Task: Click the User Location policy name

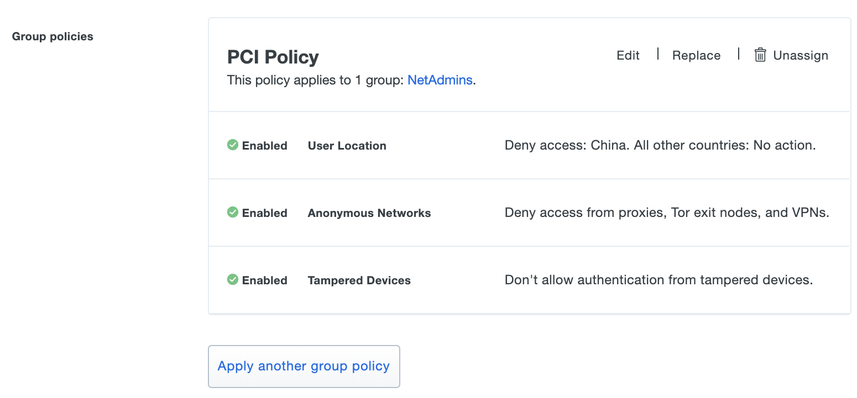Action: point(347,145)
